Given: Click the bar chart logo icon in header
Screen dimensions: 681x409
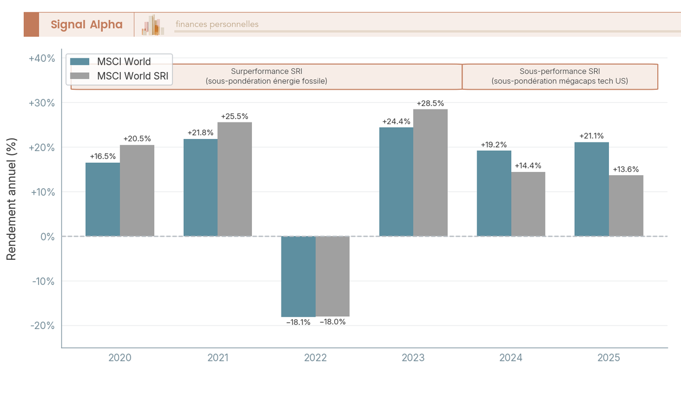Looking at the screenshot, I should coord(153,25).
